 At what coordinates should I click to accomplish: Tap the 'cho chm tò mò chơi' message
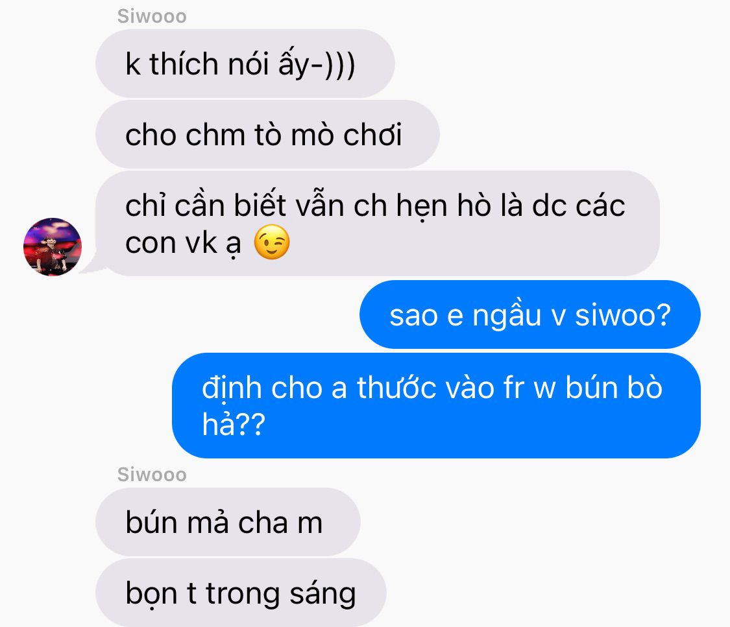coord(268,134)
